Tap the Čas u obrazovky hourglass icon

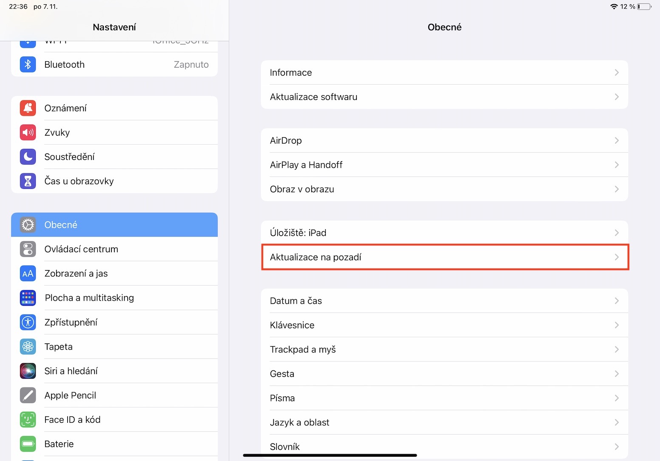click(28, 181)
